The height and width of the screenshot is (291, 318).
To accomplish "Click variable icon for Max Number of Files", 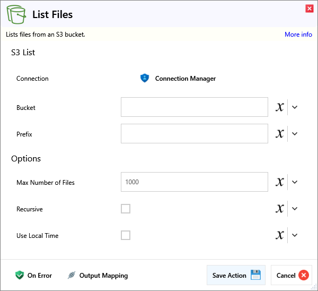I will click(x=280, y=182).
